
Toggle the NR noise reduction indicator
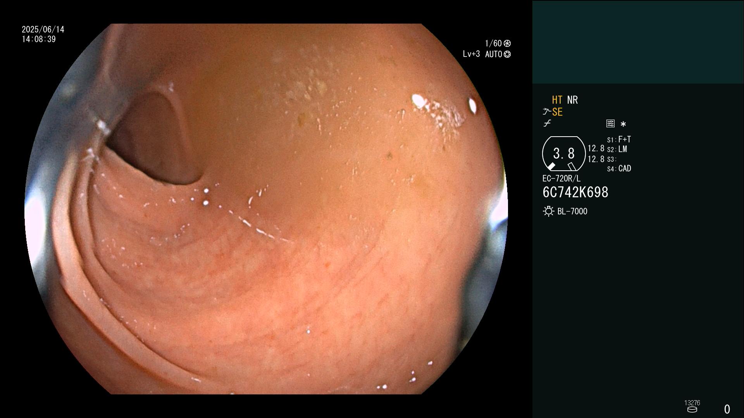(572, 100)
